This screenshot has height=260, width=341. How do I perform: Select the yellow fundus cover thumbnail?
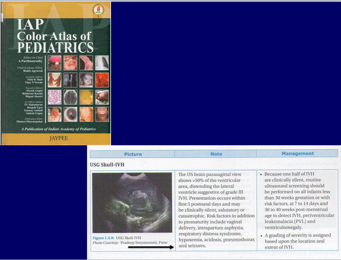coord(86,97)
